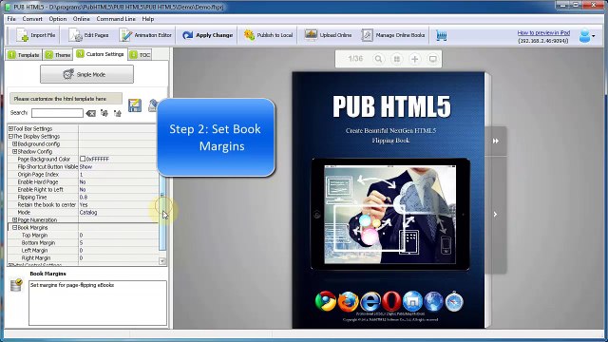Select the Page Background Color row label
This screenshot has height=342, width=608.
coord(44,159)
